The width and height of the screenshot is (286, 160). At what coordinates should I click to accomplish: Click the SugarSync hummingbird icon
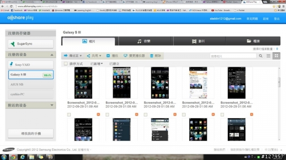pos(13,44)
